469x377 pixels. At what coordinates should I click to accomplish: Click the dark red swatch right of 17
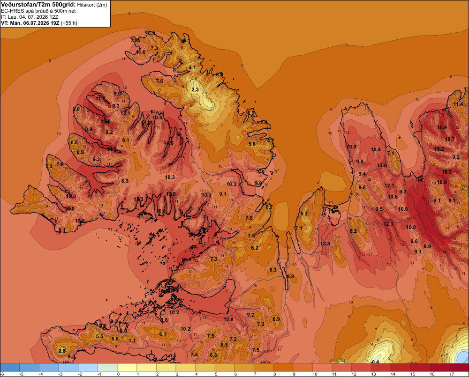[x=459, y=368]
